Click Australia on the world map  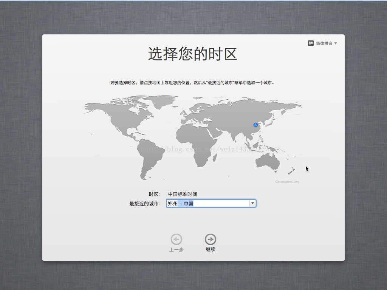click(267, 162)
